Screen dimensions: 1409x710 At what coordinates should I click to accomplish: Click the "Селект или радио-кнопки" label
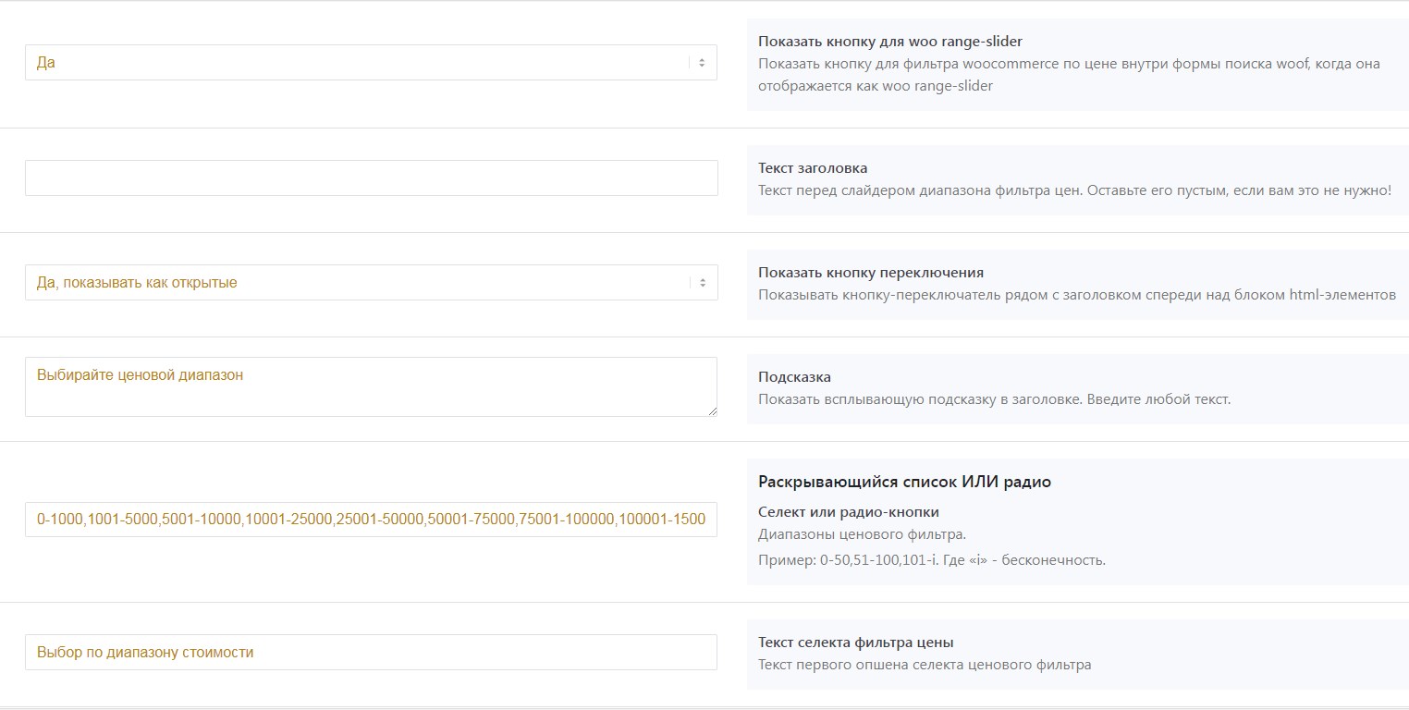point(848,512)
